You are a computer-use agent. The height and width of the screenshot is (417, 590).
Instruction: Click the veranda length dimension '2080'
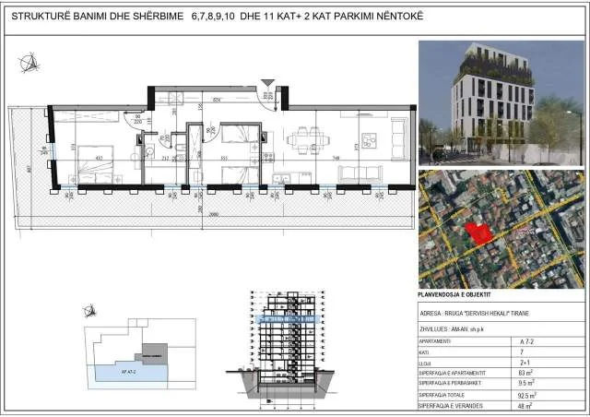[x=213, y=215]
